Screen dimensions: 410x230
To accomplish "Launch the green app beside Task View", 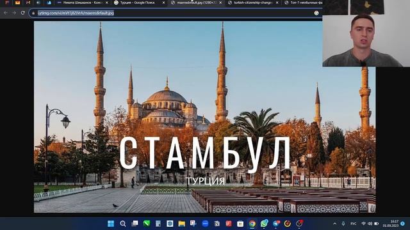I will pos(147,224).
